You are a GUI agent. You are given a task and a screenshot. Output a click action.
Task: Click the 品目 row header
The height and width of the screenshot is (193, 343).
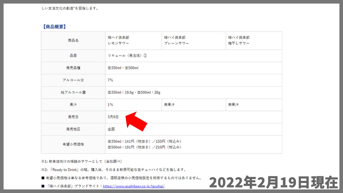(x=73, y=56)
